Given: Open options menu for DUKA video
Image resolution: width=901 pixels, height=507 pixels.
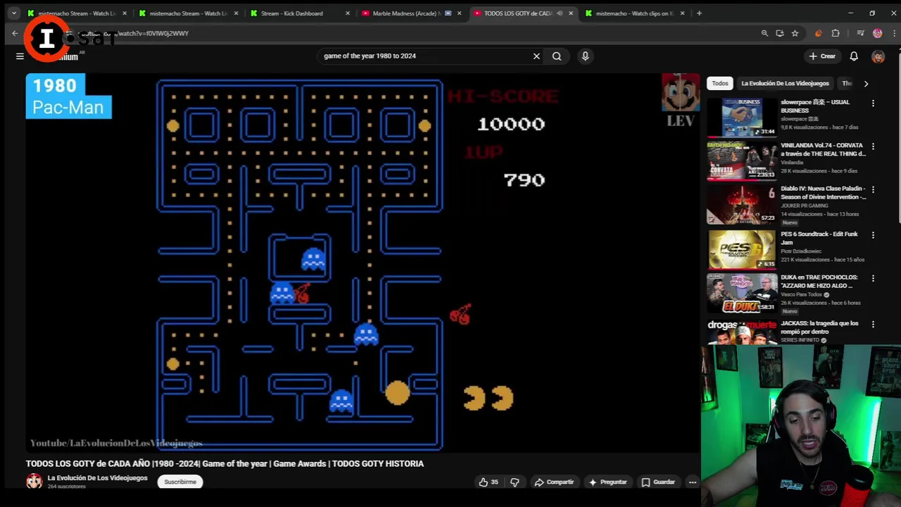Looking at the screenshot, I should (x=873, y=279).
